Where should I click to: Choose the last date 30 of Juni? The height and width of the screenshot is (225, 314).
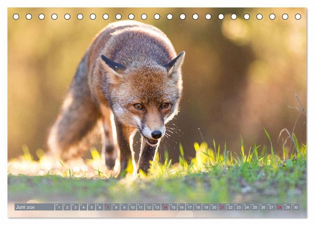point(296,207)
